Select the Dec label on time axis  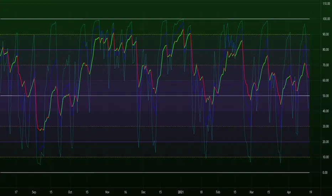tap(143, 192)
